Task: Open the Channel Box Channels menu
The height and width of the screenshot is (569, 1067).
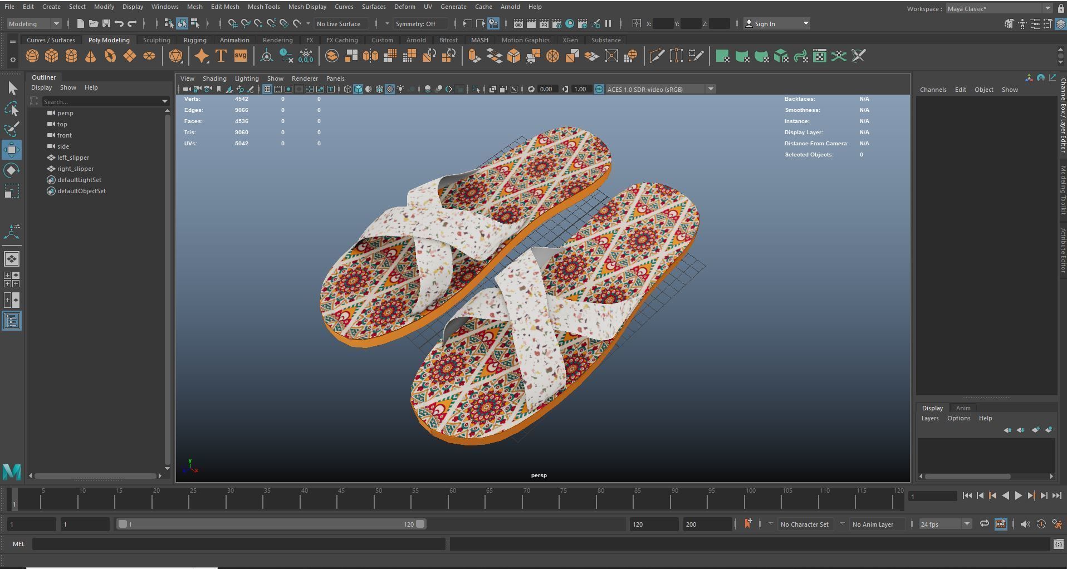Action: point(933,90)
